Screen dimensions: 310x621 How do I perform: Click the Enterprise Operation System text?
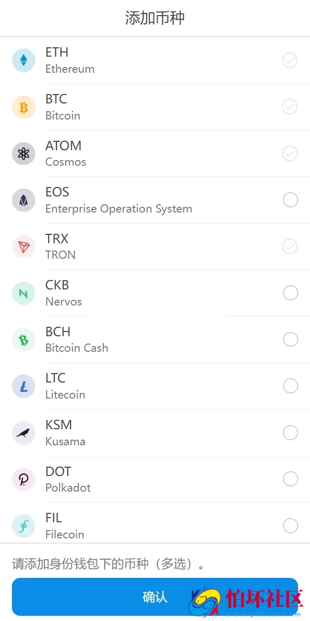(119, 208)
